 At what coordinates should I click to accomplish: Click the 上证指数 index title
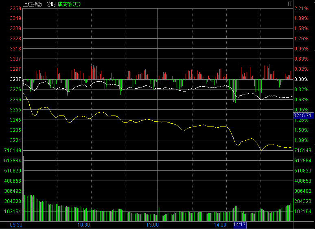33,4
